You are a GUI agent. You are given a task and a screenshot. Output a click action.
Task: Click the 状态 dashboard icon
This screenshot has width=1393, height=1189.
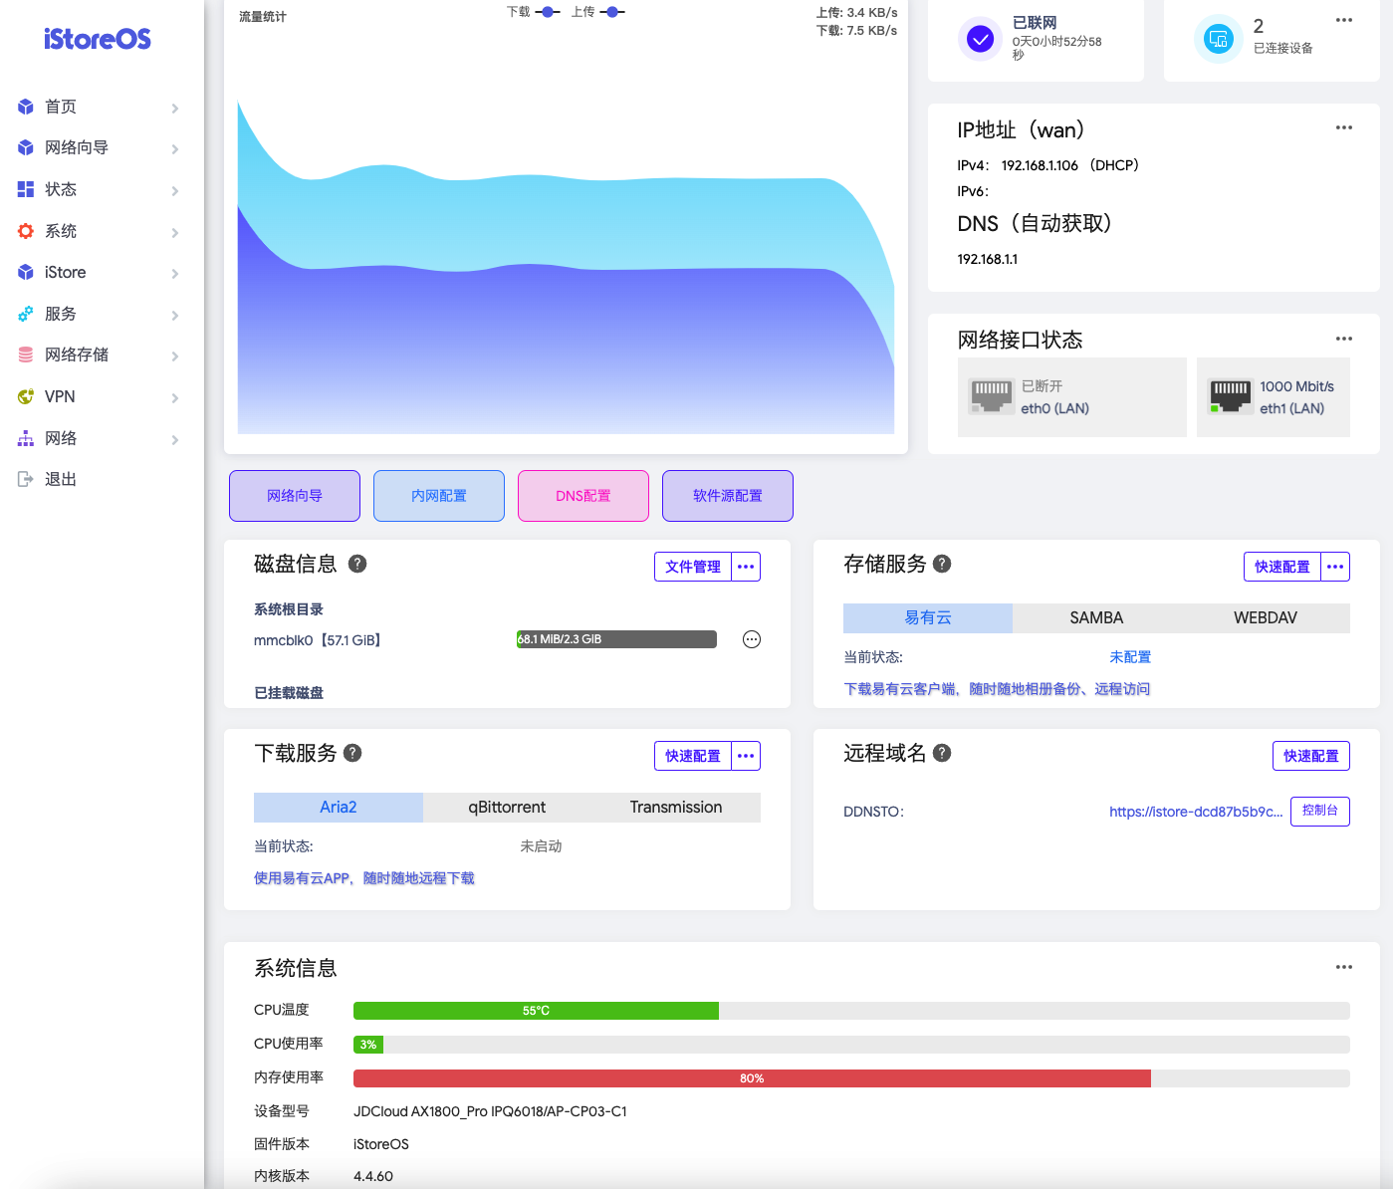pos(26,189)
